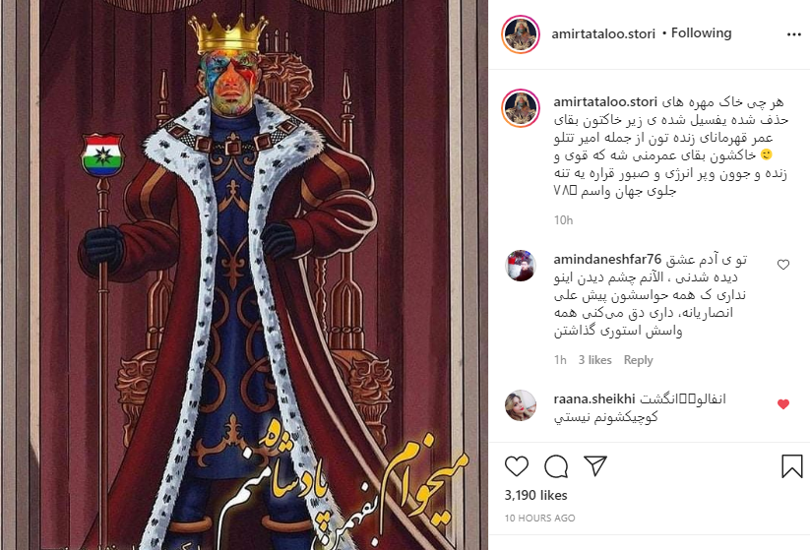
Task: Toggle the Following status button
Action: pos(701,33)
